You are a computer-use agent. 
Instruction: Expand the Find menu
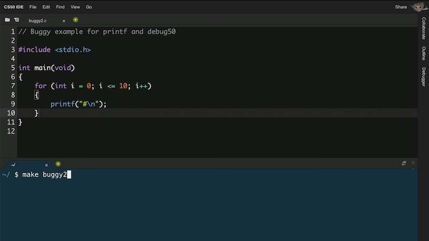tap(61, 7)
